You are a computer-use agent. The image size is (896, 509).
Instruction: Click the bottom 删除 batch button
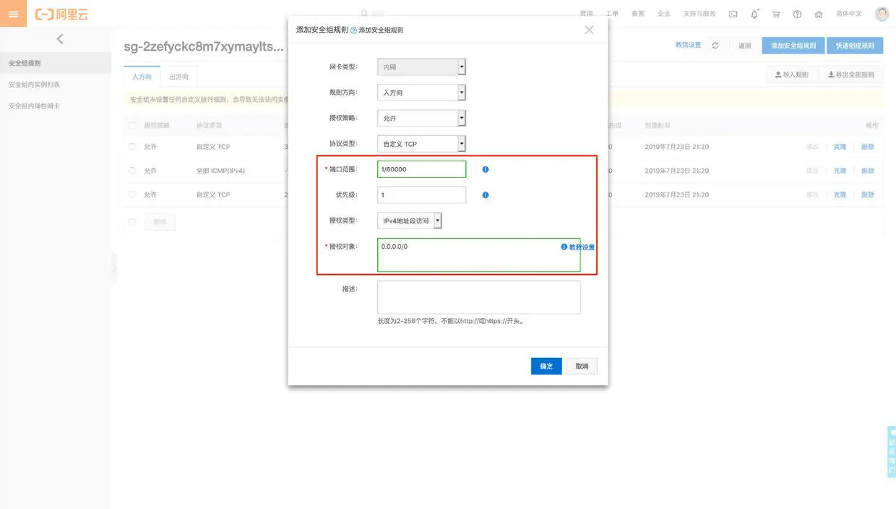(x=160, y=222)
